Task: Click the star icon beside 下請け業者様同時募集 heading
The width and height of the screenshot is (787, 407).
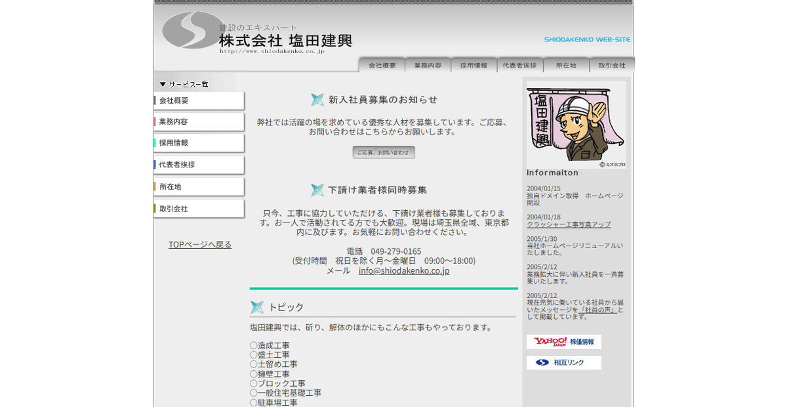Action: point(318,189)
